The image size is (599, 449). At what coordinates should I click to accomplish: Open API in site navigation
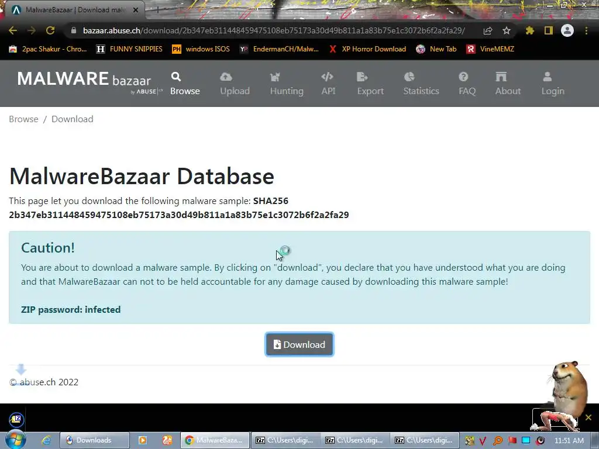click(328, 84)
